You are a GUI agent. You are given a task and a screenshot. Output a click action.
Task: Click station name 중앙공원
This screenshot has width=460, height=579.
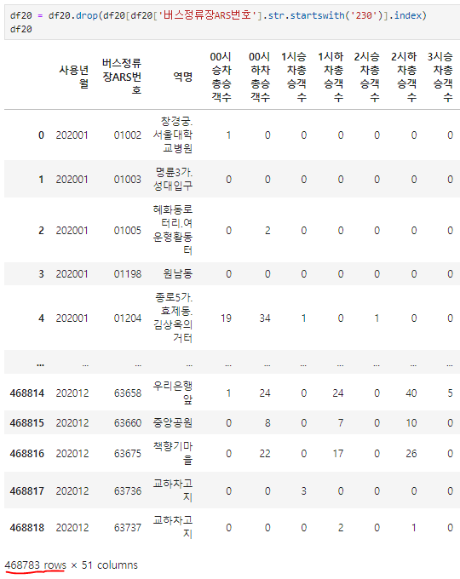point(173,422)
